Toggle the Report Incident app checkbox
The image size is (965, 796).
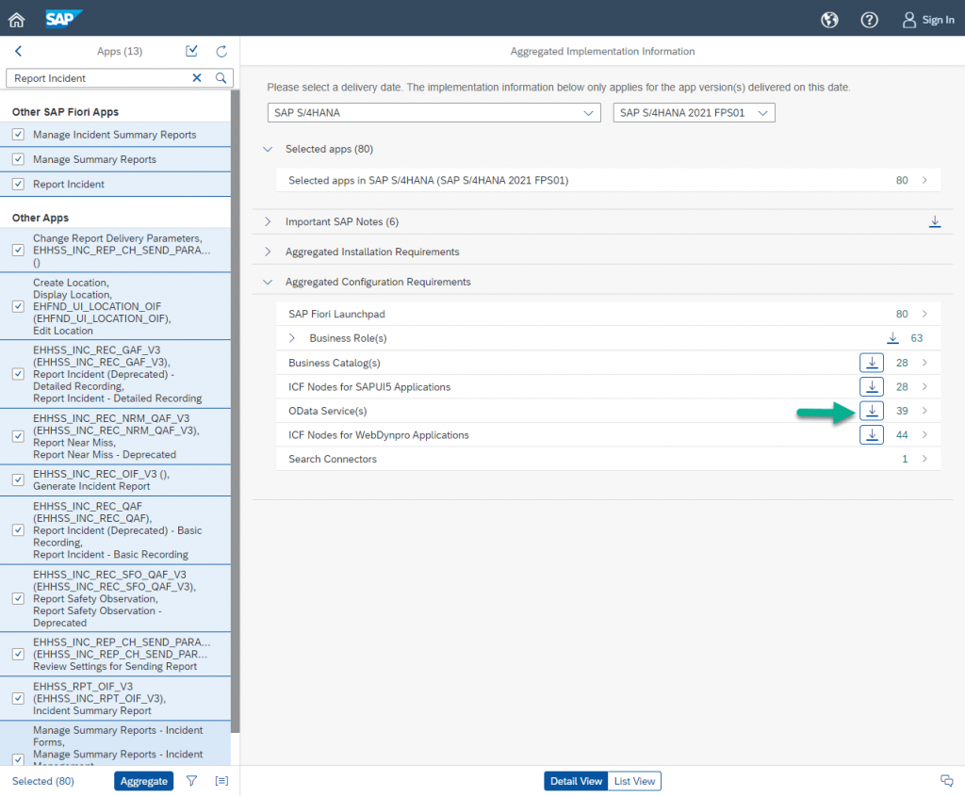coord(19,184)
